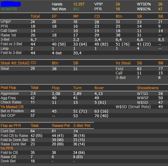Select Fold to CB 3-Bet pot 24 (84)
This screenshot has width=168, height=166.
(79, 153)
